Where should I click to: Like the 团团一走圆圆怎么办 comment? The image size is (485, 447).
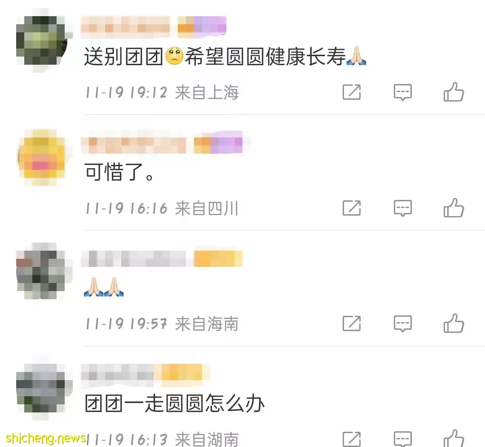click(x=454, y=438)
